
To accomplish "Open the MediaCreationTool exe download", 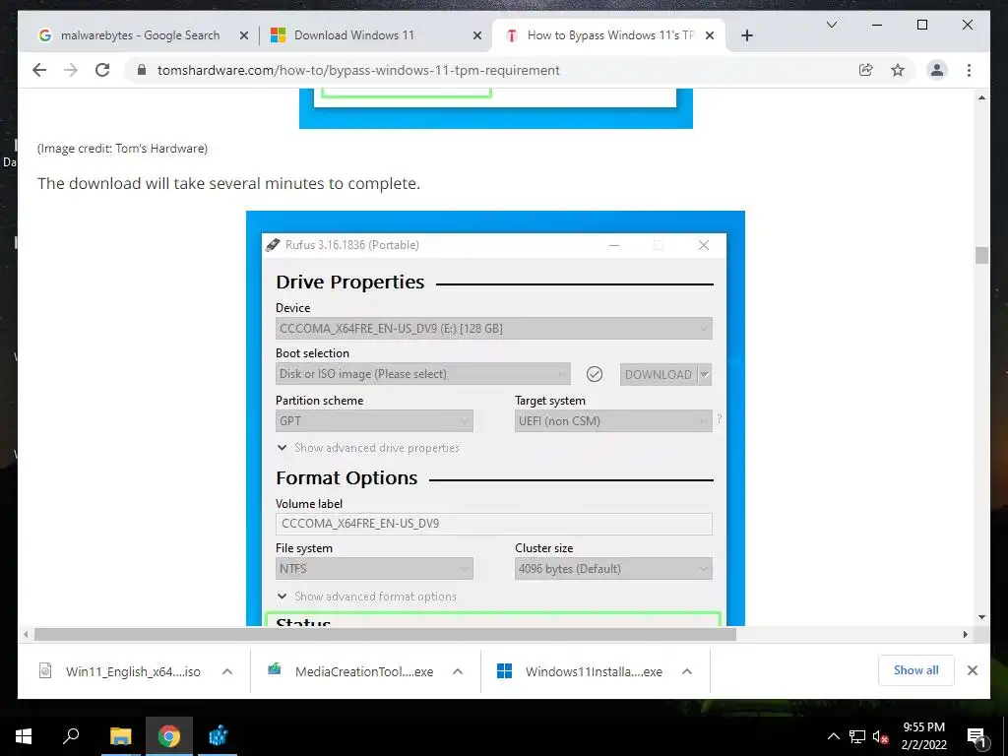I will [x=364, y=671].
